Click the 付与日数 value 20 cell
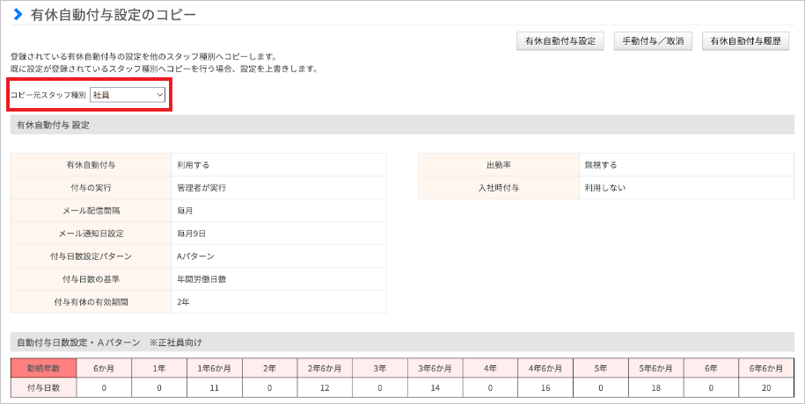805x404 pixels. coord(766,387)
